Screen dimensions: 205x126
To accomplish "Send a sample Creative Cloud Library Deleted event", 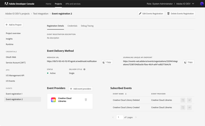I will click(x=189, y=100).
